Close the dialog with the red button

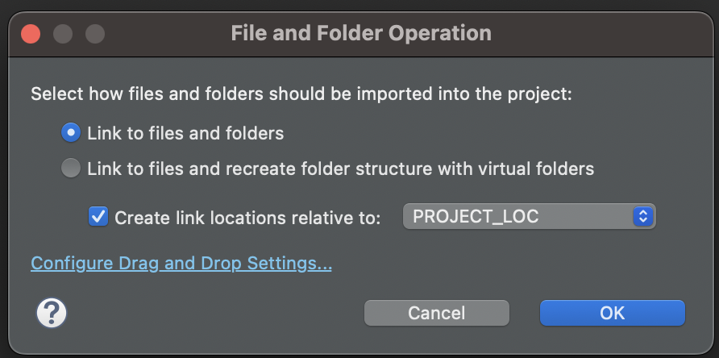tap(31, 34)
